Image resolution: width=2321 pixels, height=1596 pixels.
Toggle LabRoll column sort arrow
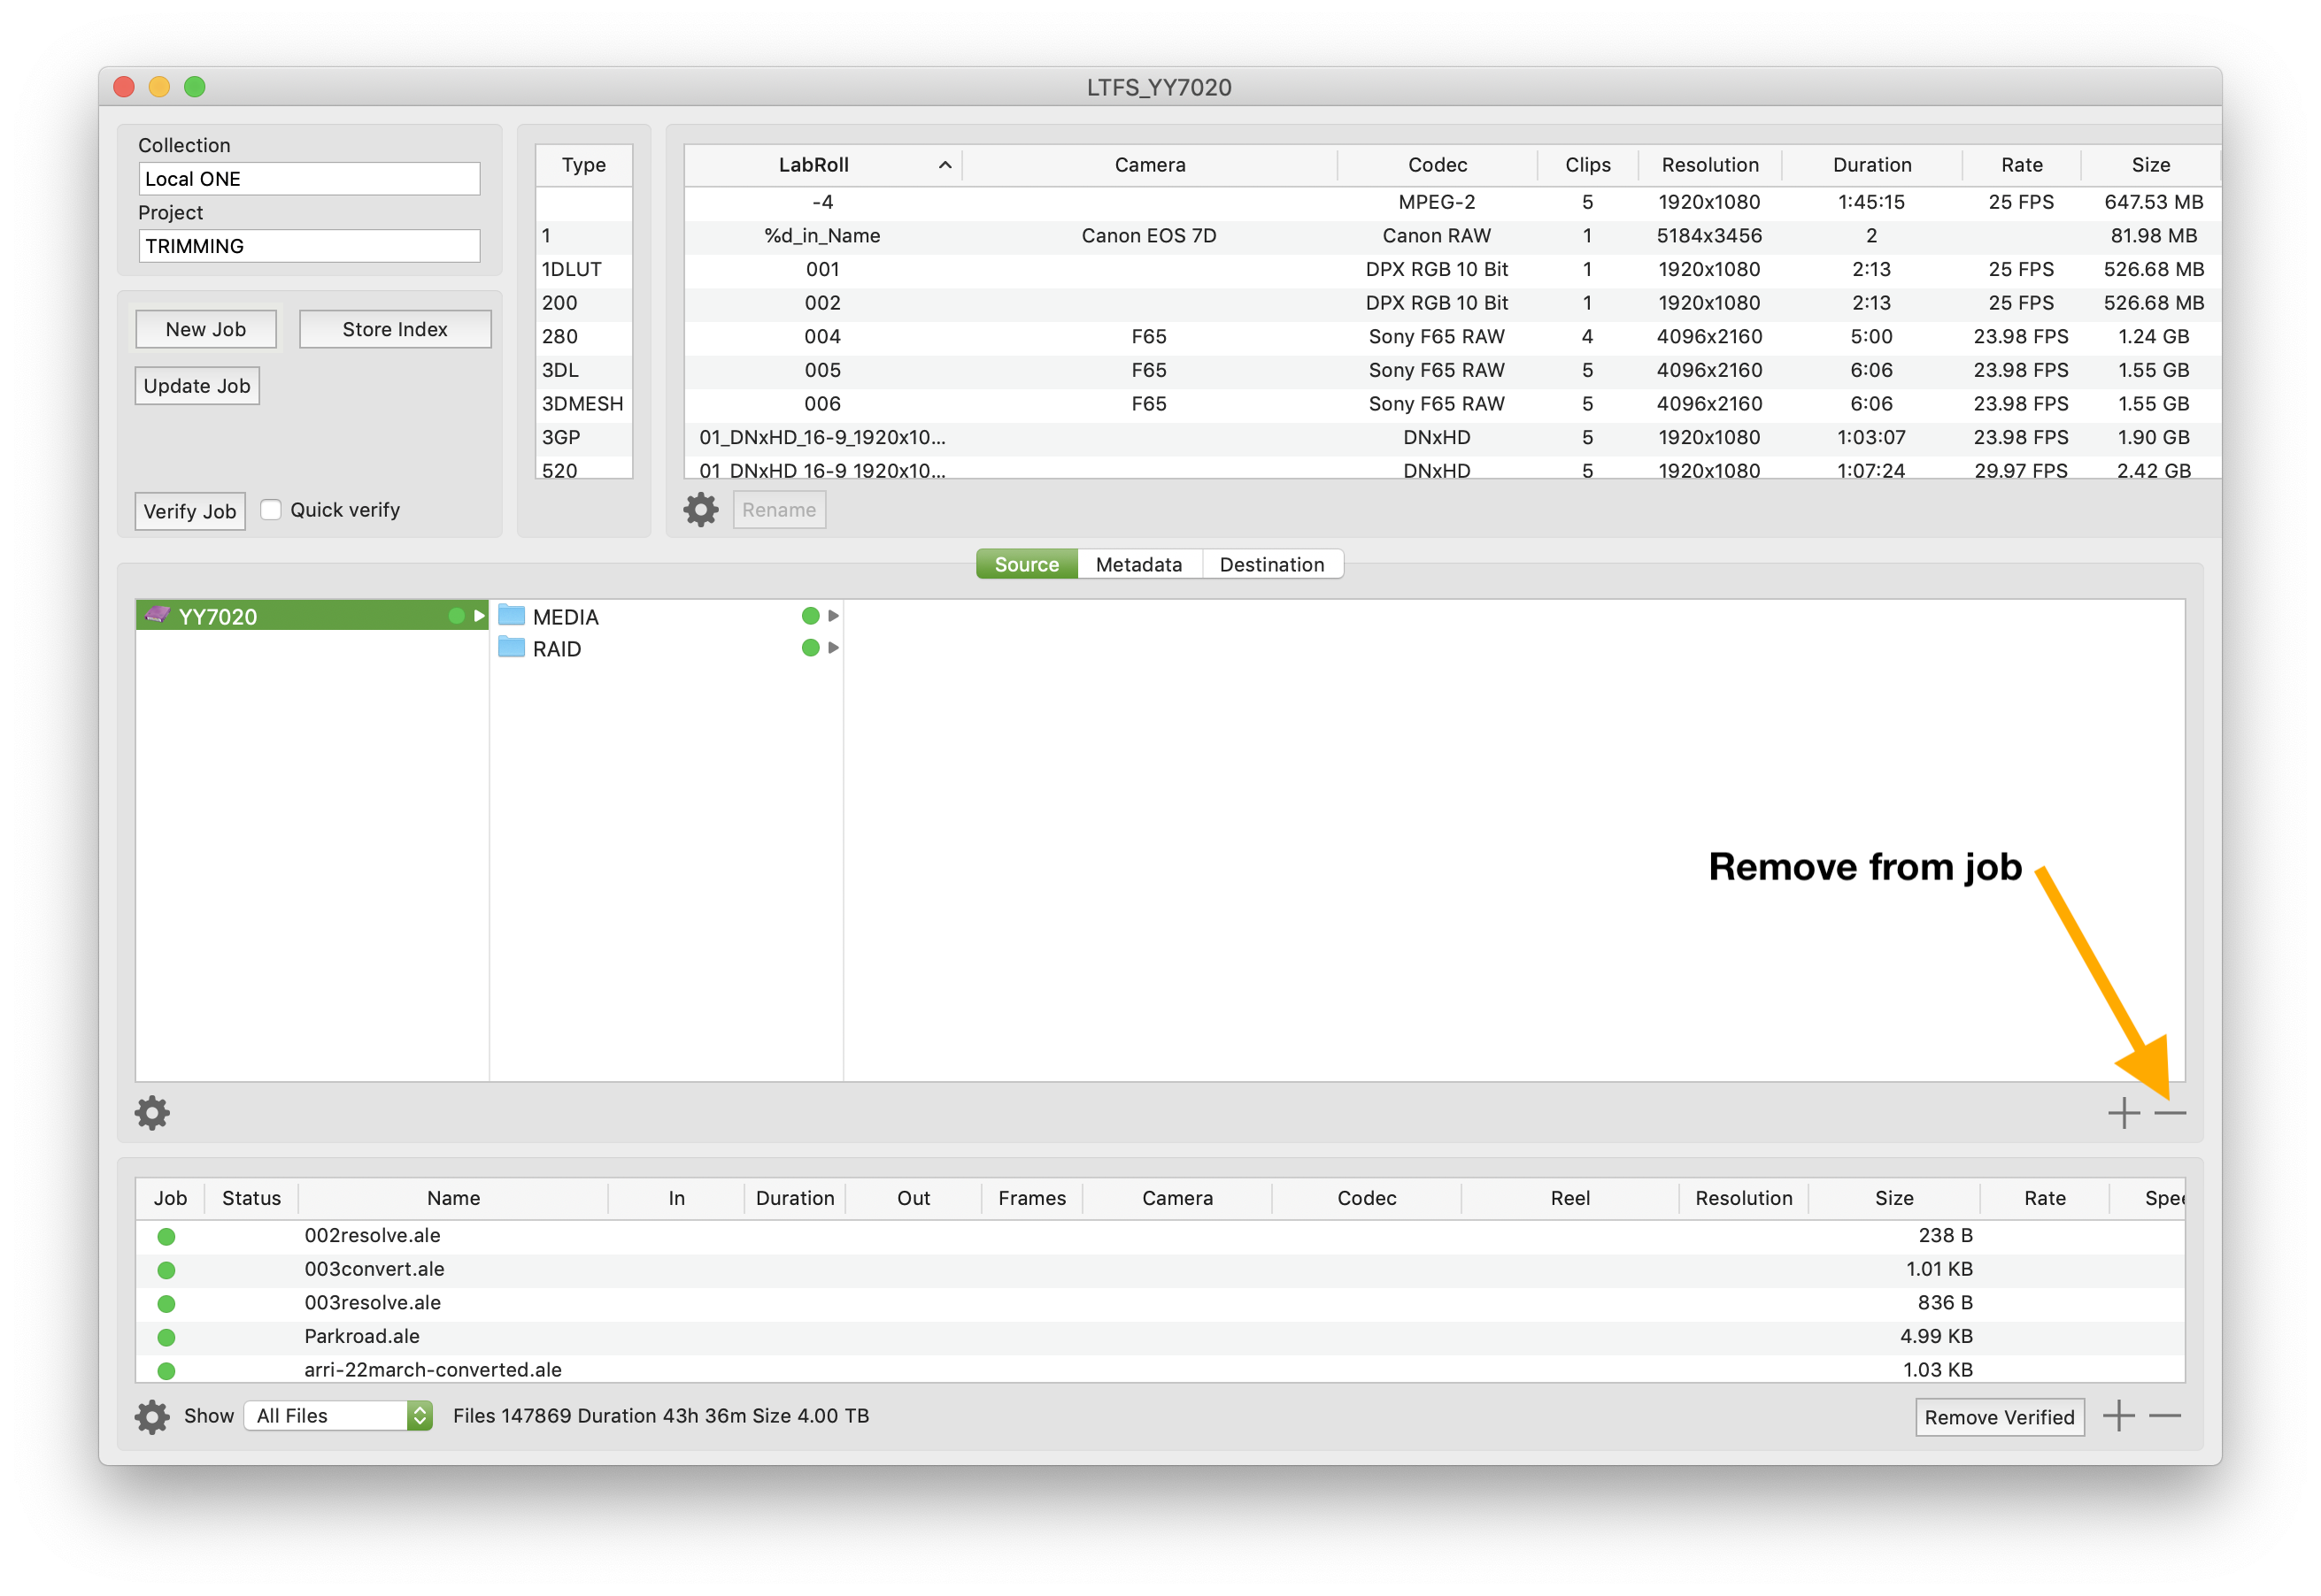[x=945, y=165]
